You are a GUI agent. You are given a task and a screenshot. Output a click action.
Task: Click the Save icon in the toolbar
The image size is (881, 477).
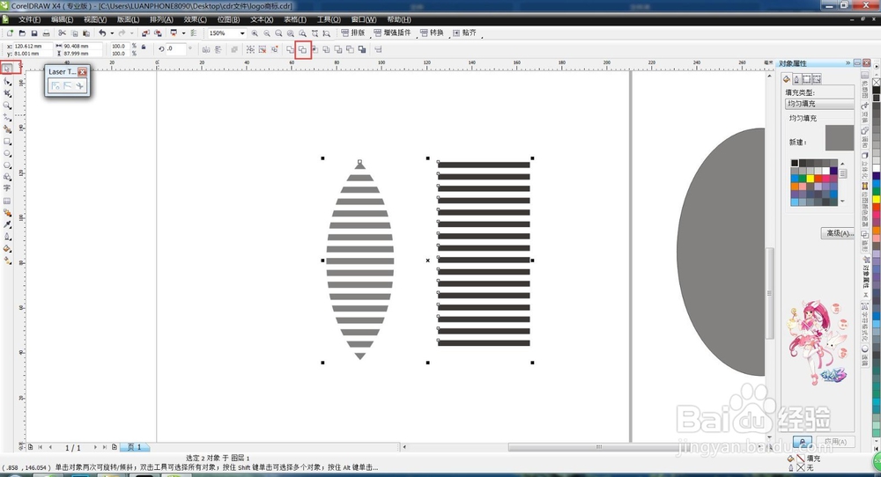(x=34, y=33)
